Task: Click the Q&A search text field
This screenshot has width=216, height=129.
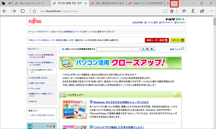Action: [x=118, y=49]
